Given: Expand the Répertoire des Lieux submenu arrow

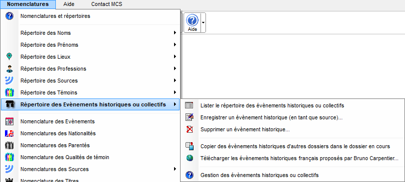Looking at the screenshot, I should 175,57.
